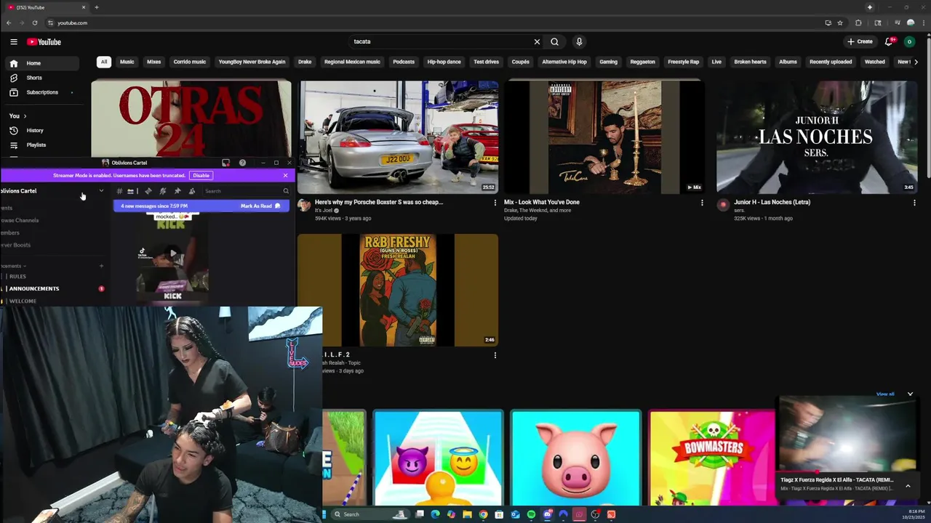Open options menu for M.I.L.F.2 video
Image resolution: width=931 pixels, height=523 pixels.
495,355
